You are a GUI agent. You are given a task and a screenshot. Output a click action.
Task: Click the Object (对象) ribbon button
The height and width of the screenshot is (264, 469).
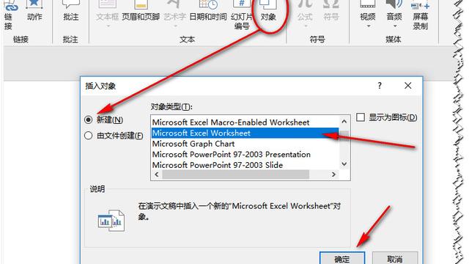click(268, 12)
